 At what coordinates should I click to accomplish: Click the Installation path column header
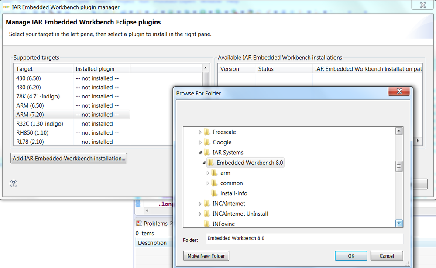pos(367,69)
